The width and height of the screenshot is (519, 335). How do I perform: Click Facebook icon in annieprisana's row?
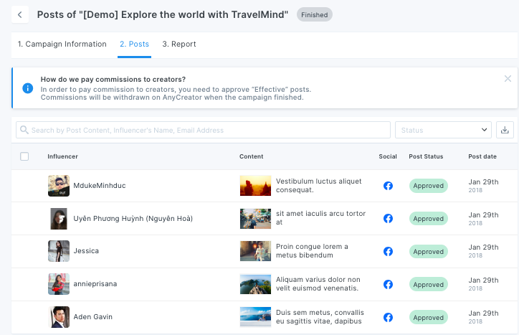388,284
